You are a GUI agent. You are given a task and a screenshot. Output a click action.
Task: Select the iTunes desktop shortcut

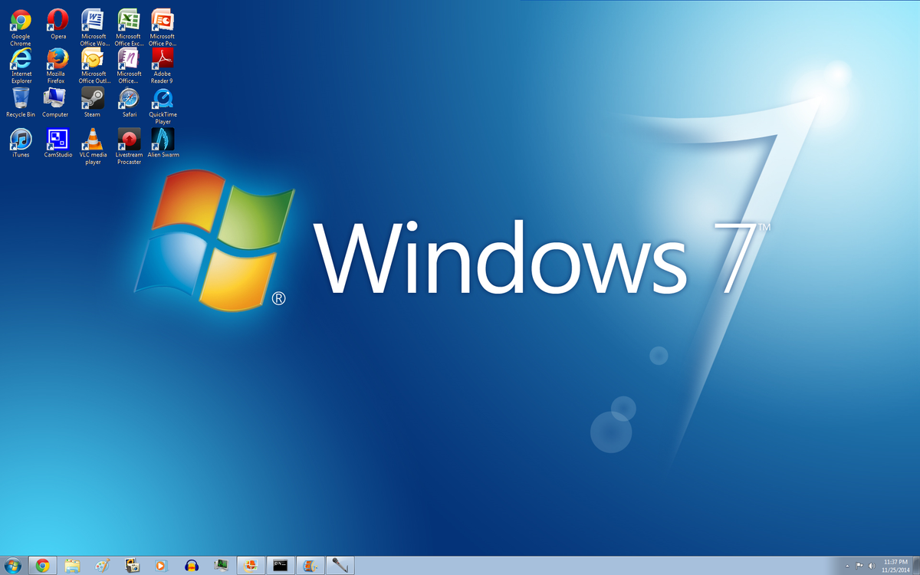click(21, 143)
